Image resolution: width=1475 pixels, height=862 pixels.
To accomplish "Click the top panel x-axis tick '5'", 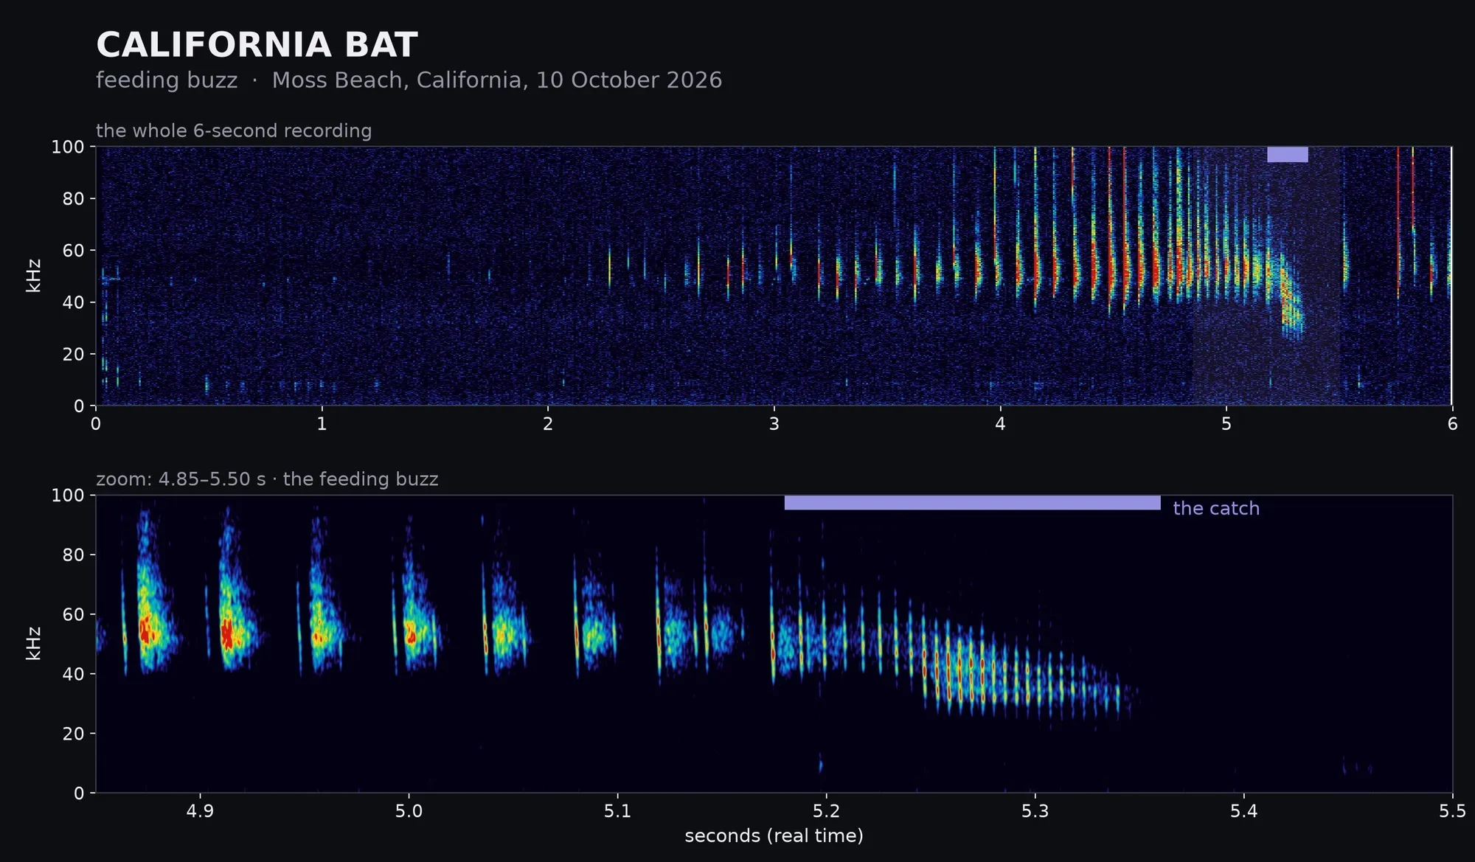I will (x=1226, y=424).
